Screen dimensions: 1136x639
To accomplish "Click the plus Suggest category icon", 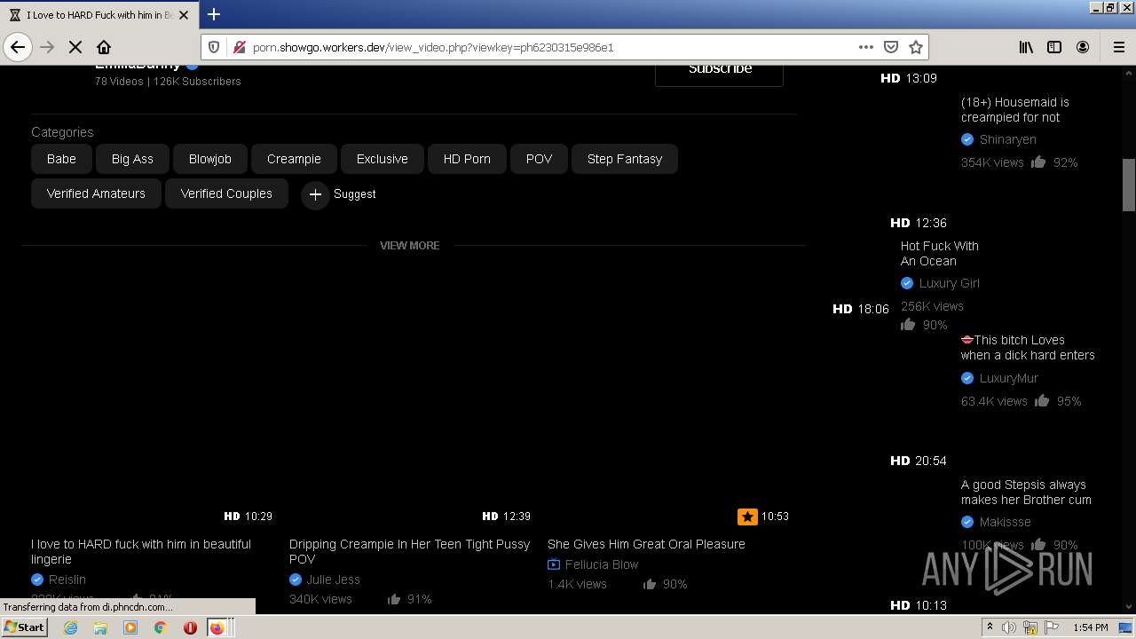I will 315,194.
